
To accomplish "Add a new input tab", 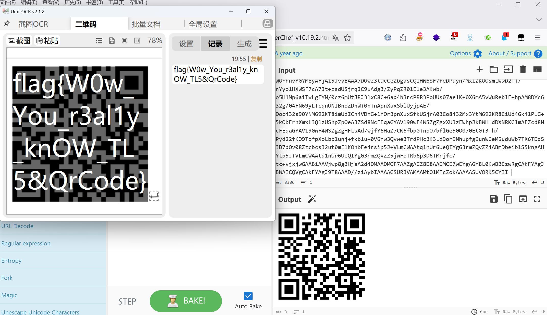I will pyautogui.click(x=479, y=70).
